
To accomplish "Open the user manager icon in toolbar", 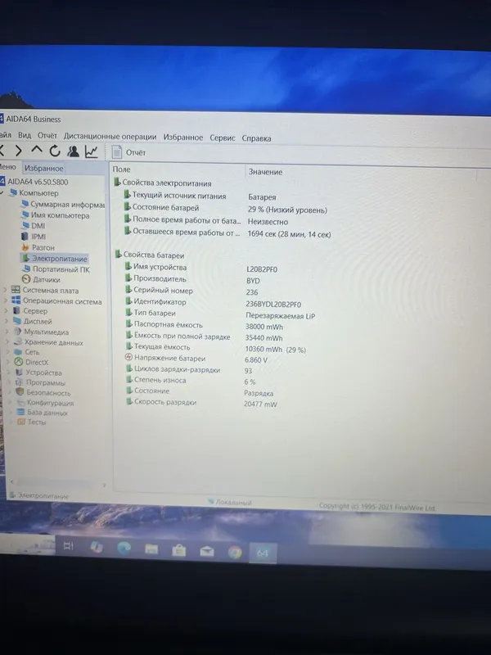I will 73,151.
